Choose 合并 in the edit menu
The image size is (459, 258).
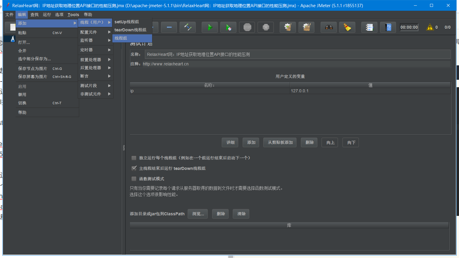pos(47,51)
